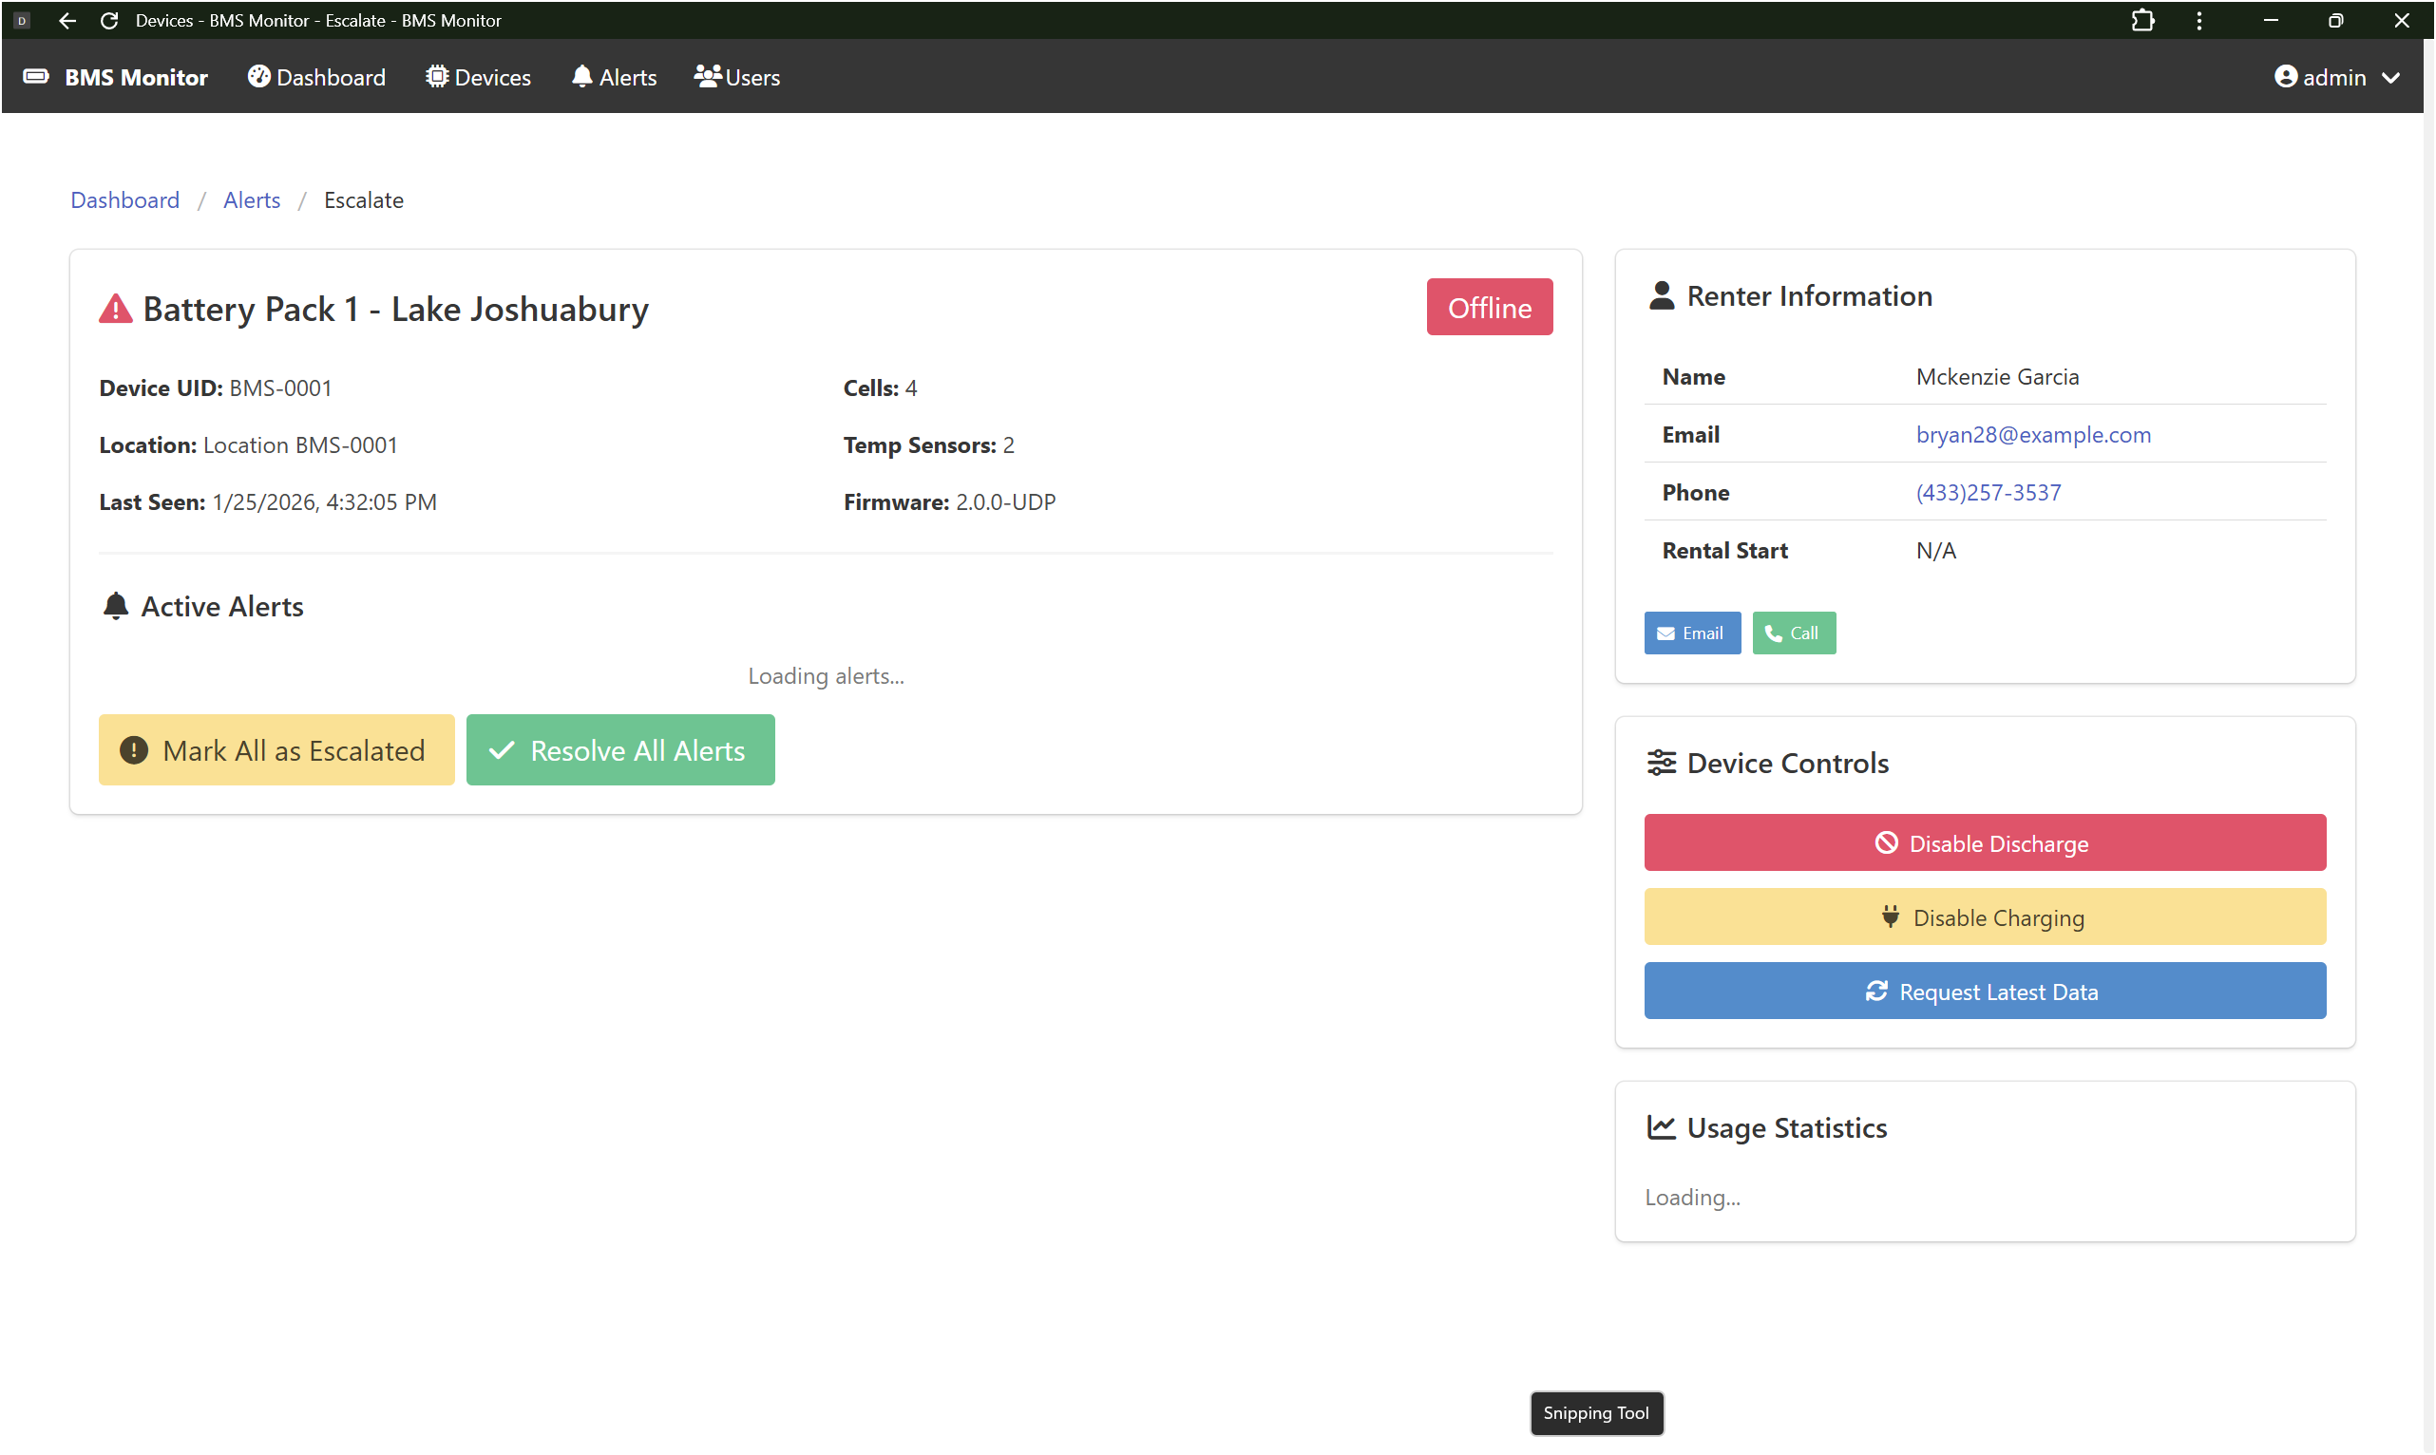Reload the page with refresh icon
Image resolution: width=2436 pixels, height=1455 pixels.
click(110, 21)
